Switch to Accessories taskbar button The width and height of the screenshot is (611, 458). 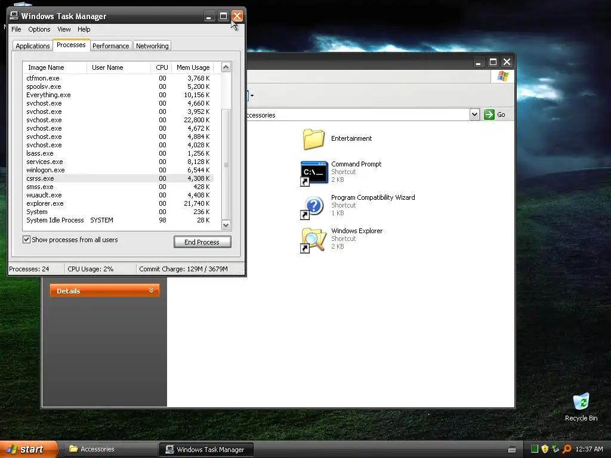(x=110, y=449)
